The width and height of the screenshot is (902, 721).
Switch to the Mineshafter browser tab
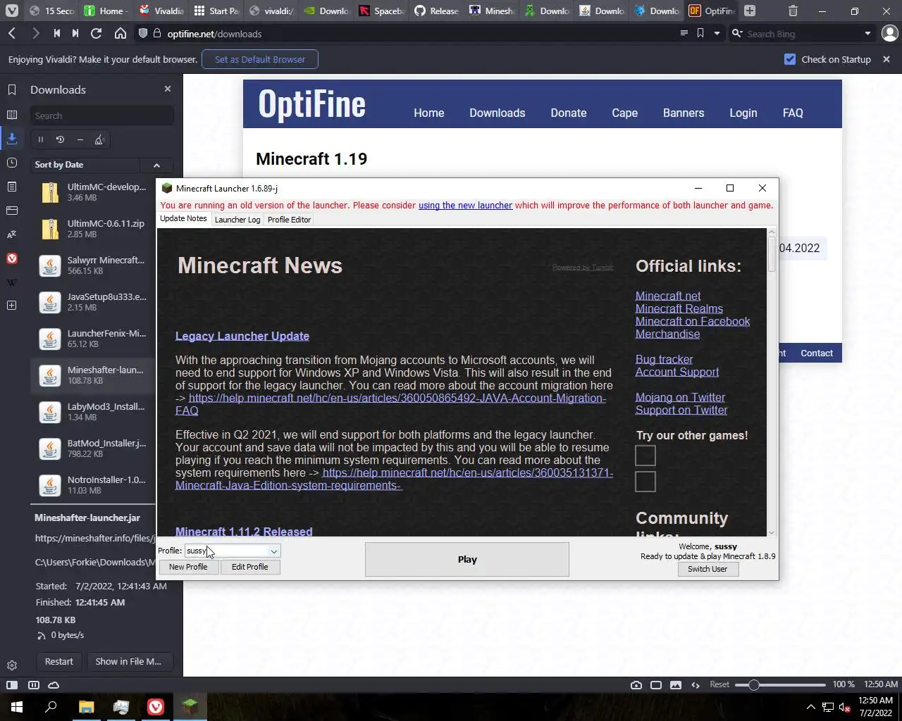(493, 11)
